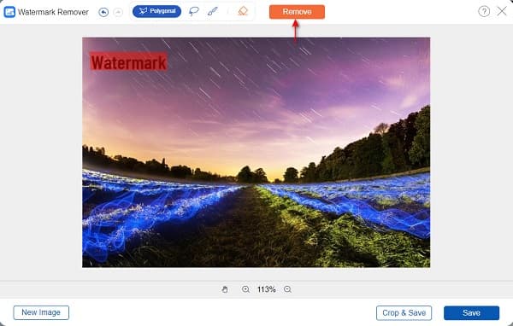Click the New Image button
Image resolution: width=513 pixels, height=326 pixels.
tap(41, 312)
